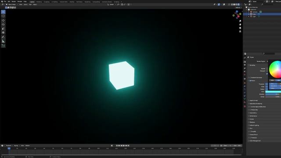Expand the Camera item in outliner
281x158 pixels.
(x=249, y=12)
